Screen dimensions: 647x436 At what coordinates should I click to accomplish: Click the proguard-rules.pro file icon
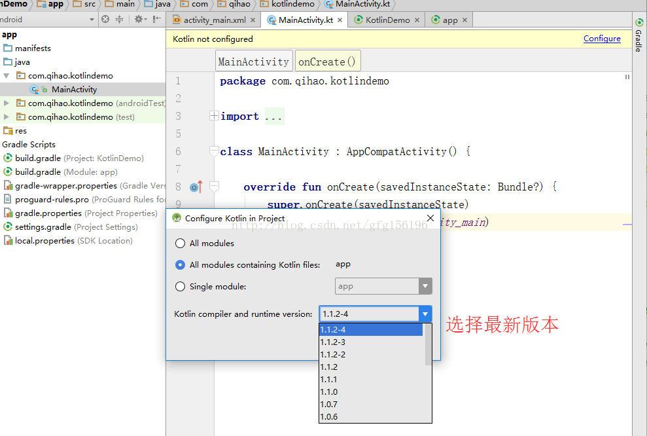[x=8, y=199]
